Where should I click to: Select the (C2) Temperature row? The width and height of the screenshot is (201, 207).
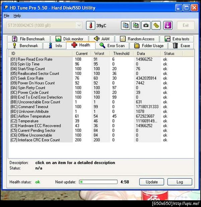[x=101, y=121]
